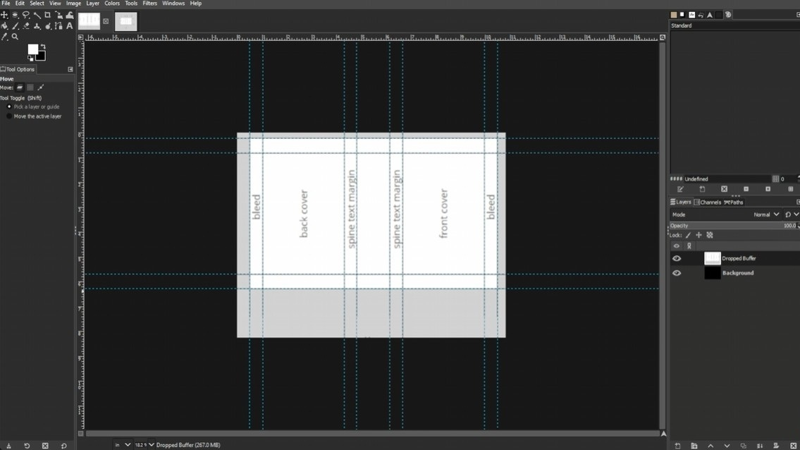Activate the Zoom magnifier tool
Viewport: 800px width, 450px height.
[16, 37]
